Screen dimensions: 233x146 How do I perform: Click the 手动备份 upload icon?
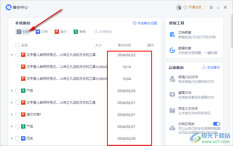tap(204, 67)
